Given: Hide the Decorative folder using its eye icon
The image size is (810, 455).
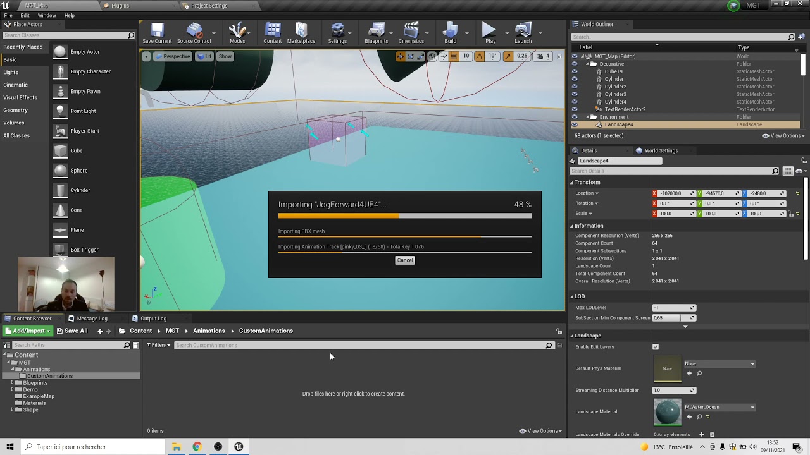Looking at the screenshot, I should pos(575,63).
